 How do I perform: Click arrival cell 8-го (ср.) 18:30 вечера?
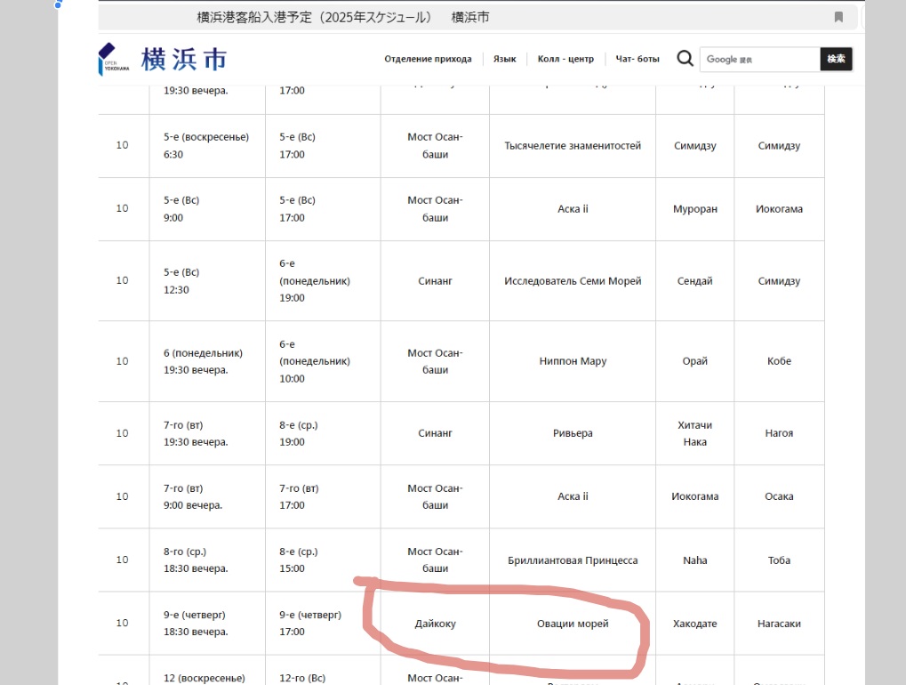pyautogui.click(x=207, y=560)
